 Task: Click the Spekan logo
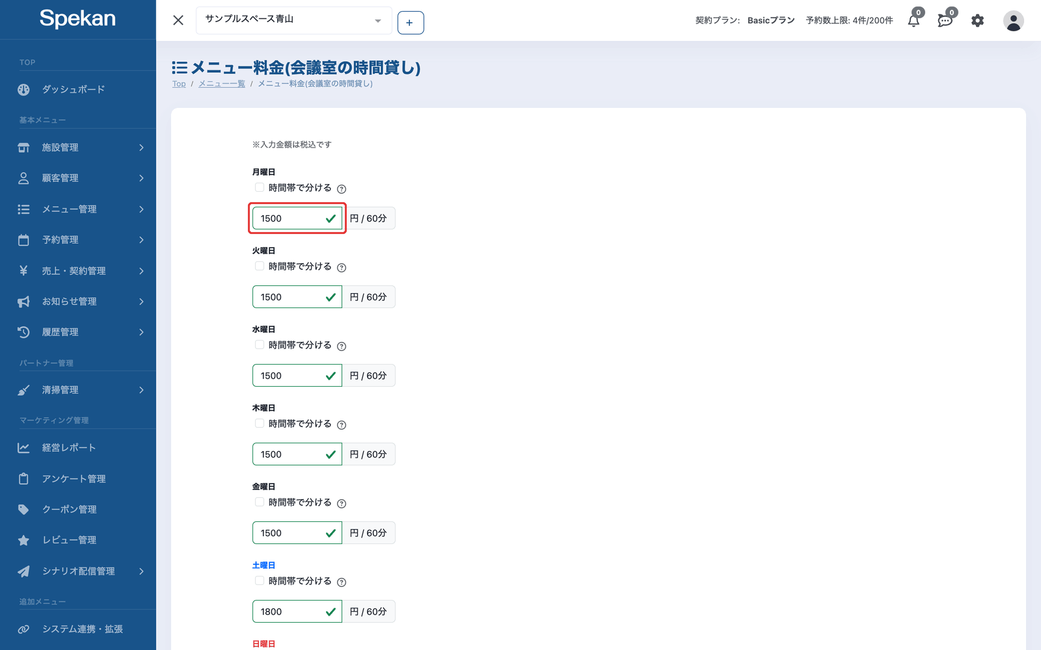click(77, 18)
